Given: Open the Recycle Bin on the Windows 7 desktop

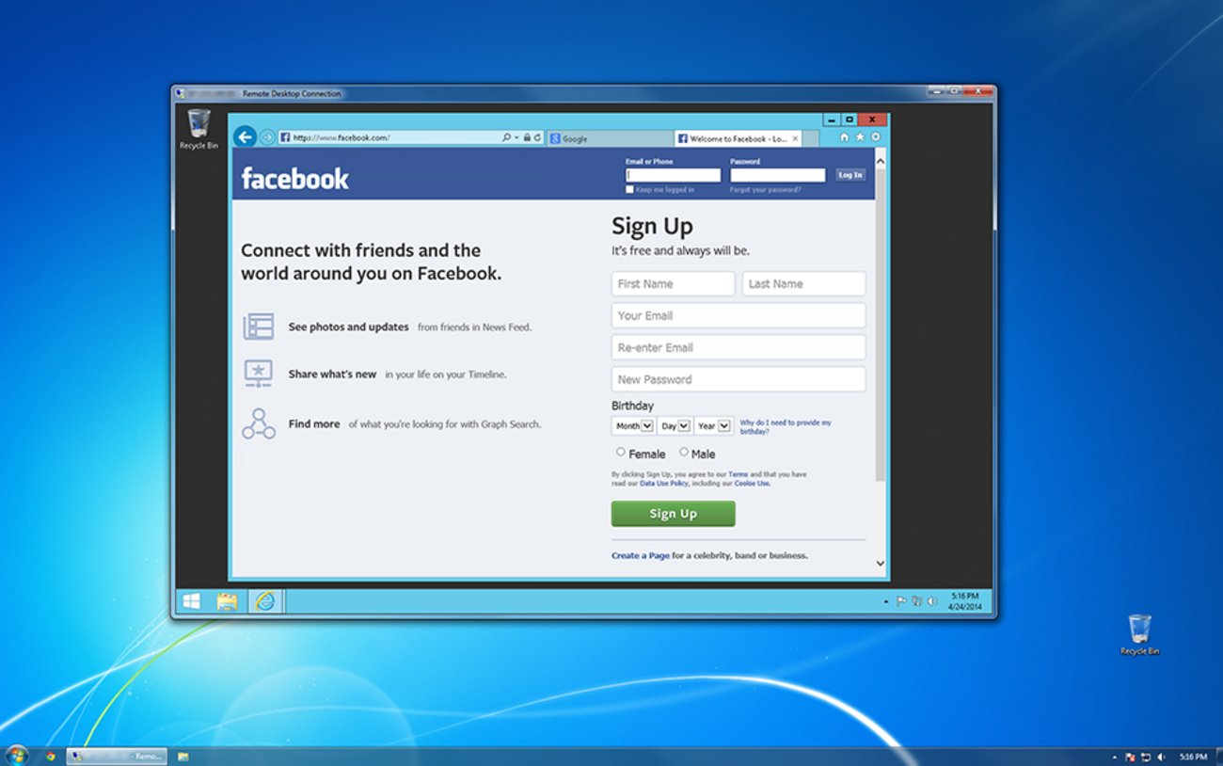Looking at the screenshot, I should click(x=1139, y=635).
